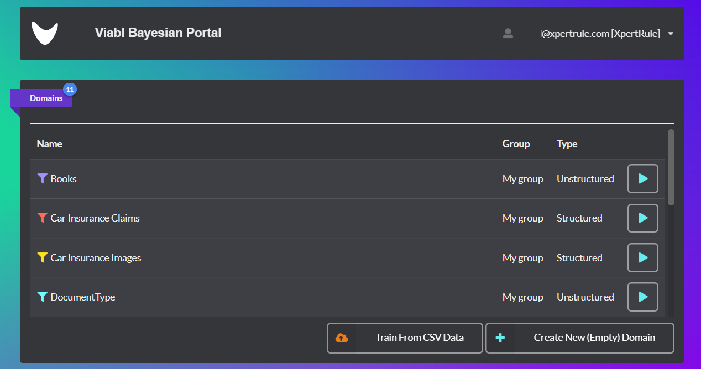Click the Name column header
This screenshot has height=369, width=701.
[49, 144]
